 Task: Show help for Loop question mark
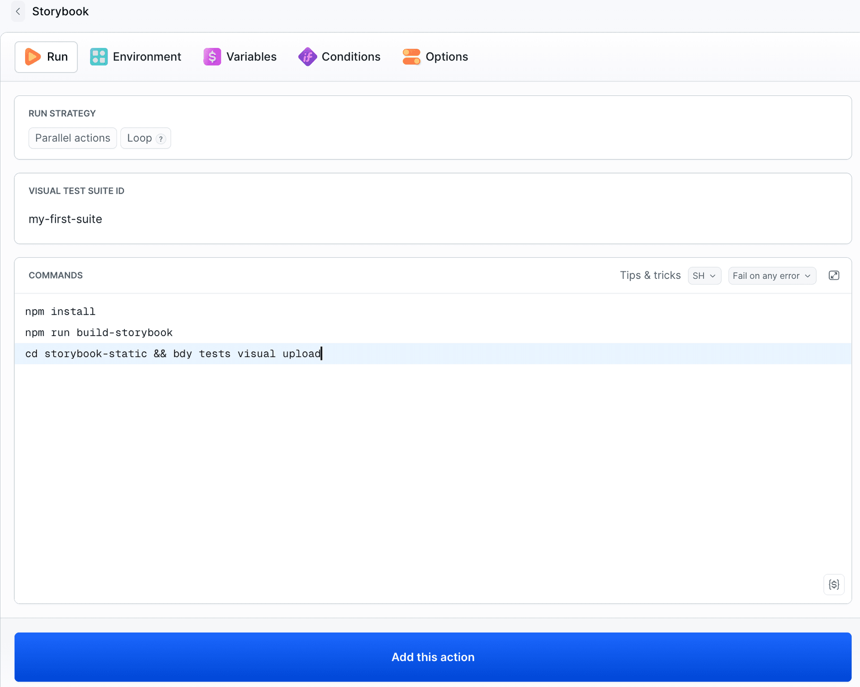(161, 139)
